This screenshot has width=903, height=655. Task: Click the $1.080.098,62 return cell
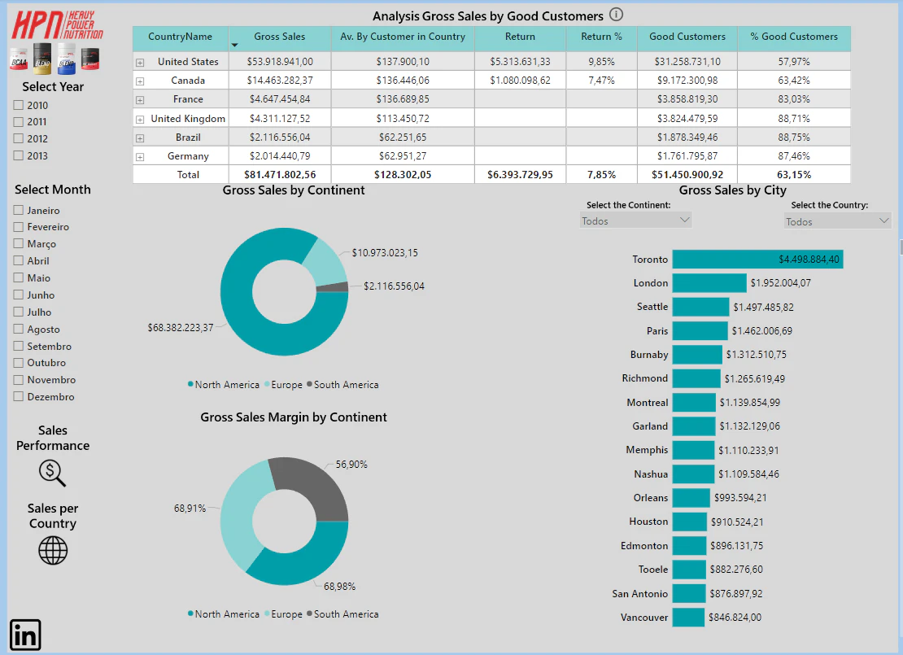pos(520,80)
